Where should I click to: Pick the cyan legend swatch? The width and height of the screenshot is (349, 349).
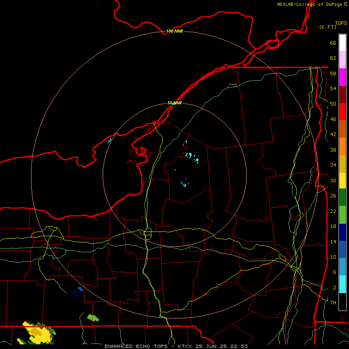point(342,284)
